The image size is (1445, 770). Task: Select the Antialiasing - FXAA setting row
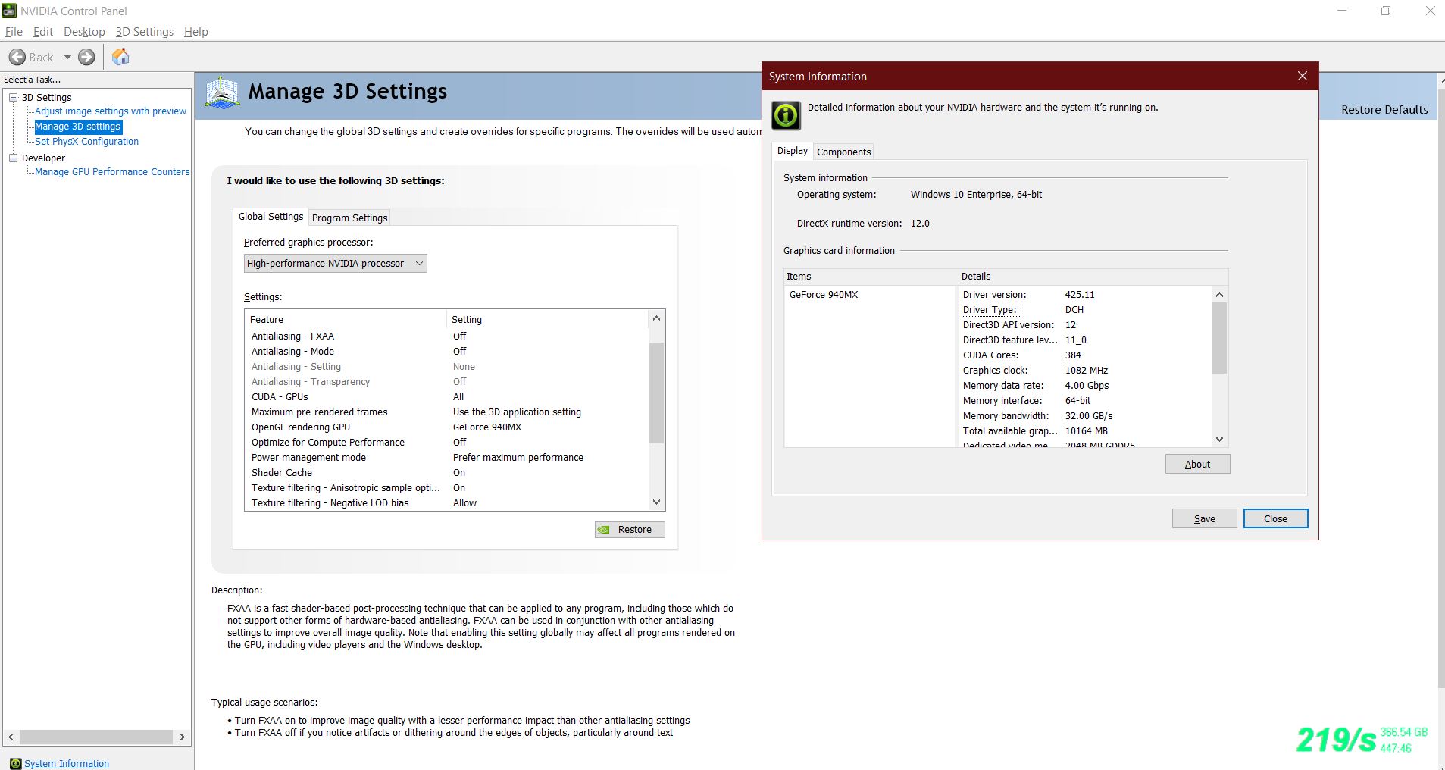(x=447, y=336)
